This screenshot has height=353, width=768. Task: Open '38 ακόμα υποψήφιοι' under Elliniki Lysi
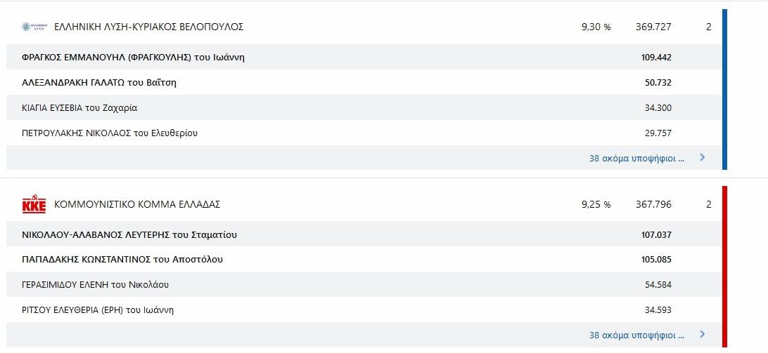636,159
